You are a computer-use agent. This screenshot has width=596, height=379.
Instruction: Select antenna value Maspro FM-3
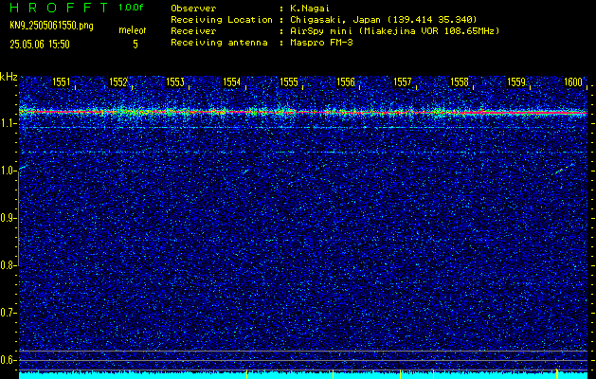coord(321,43)
